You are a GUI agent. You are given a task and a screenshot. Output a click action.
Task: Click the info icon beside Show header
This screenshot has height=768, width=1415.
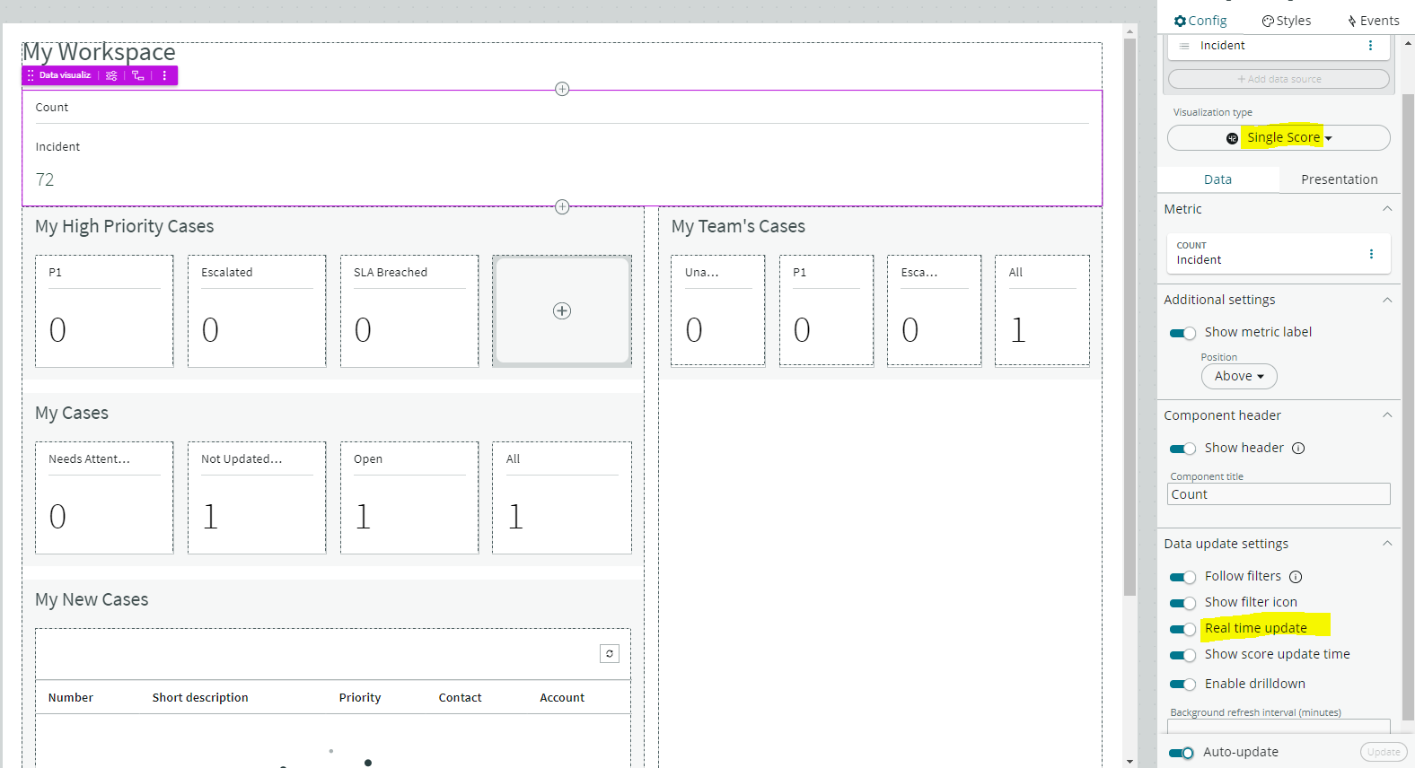tap(1298, 449)
